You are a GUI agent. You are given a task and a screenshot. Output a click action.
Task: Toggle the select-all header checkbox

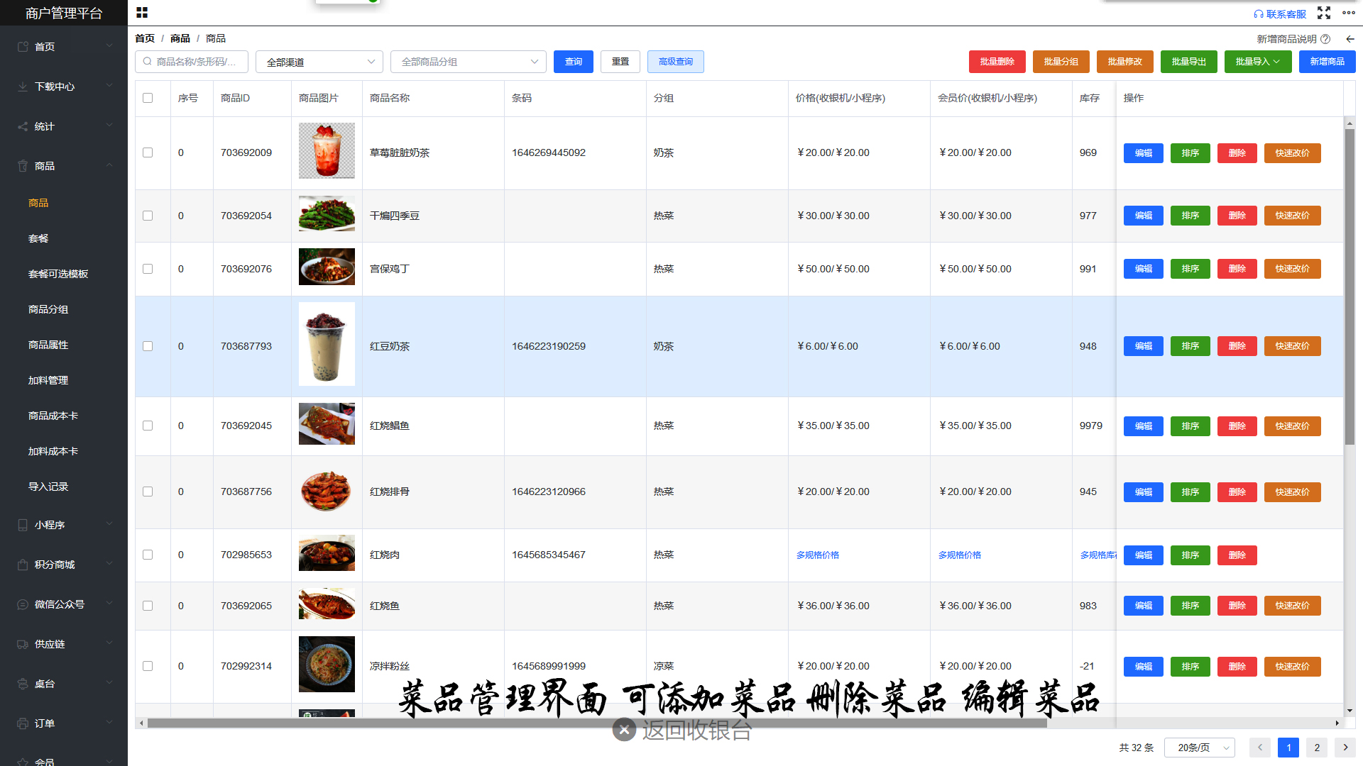[148, 98]
